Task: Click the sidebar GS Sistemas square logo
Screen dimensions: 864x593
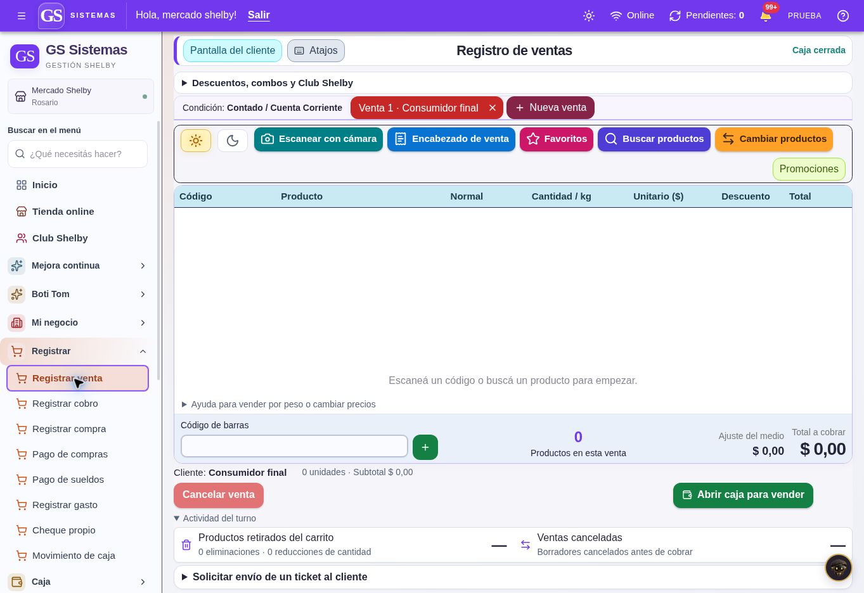Action: (25, 56)
